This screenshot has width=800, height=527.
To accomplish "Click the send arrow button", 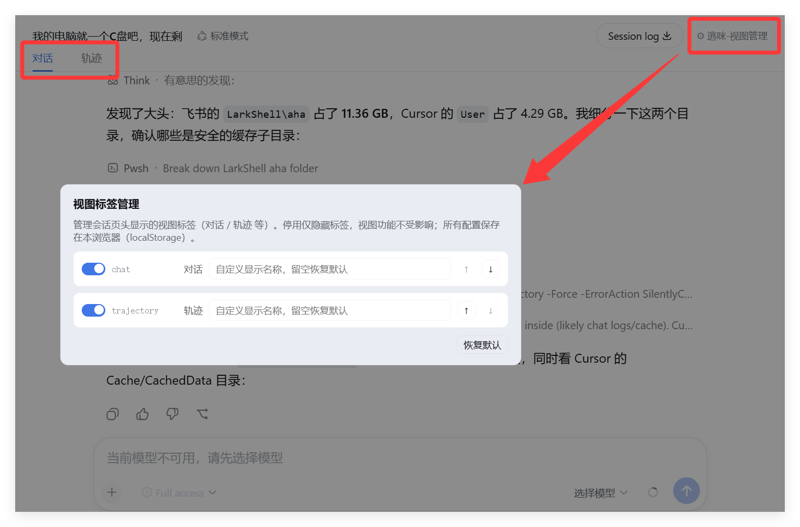I will click(686, 490).
